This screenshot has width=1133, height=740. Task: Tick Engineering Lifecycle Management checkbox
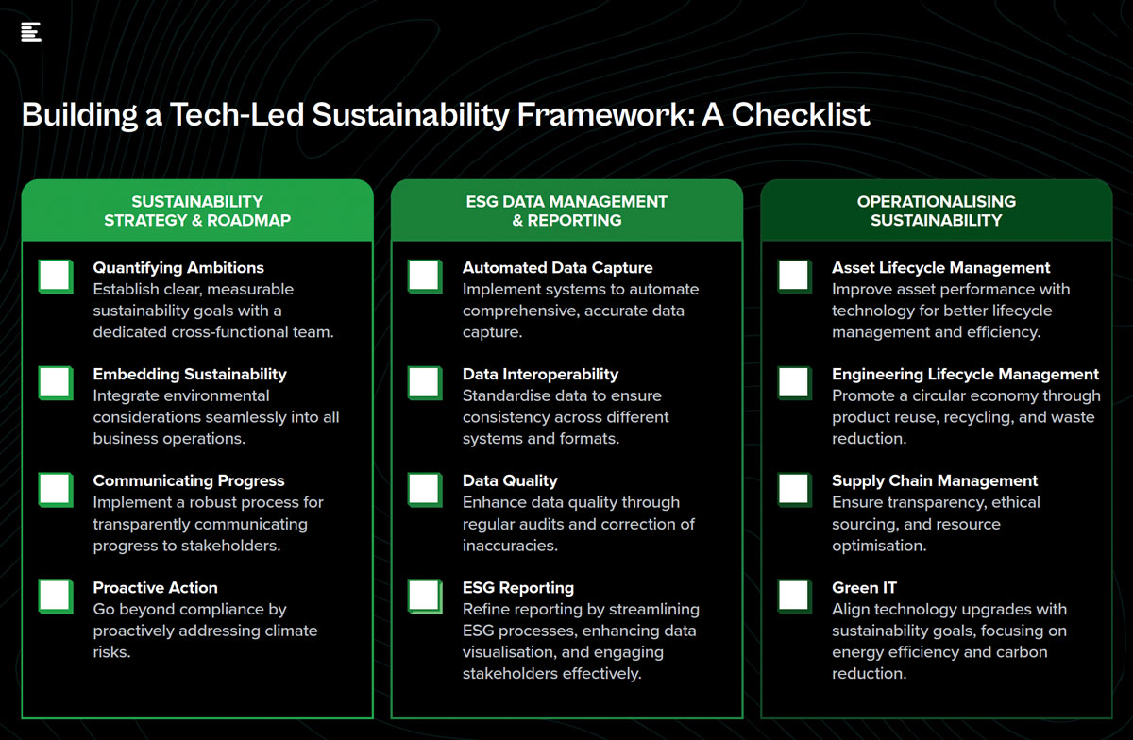tap(795, 383)
